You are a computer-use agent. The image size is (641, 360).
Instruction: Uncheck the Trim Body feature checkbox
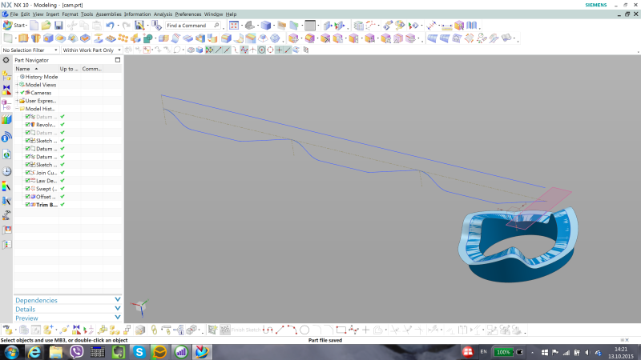[x=27, y=205]
